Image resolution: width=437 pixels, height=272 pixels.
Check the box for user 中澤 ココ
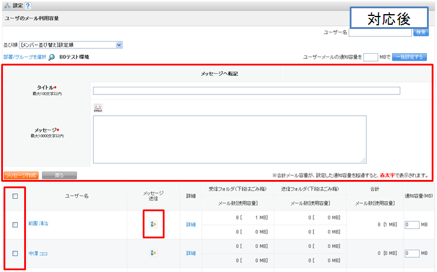15,253
